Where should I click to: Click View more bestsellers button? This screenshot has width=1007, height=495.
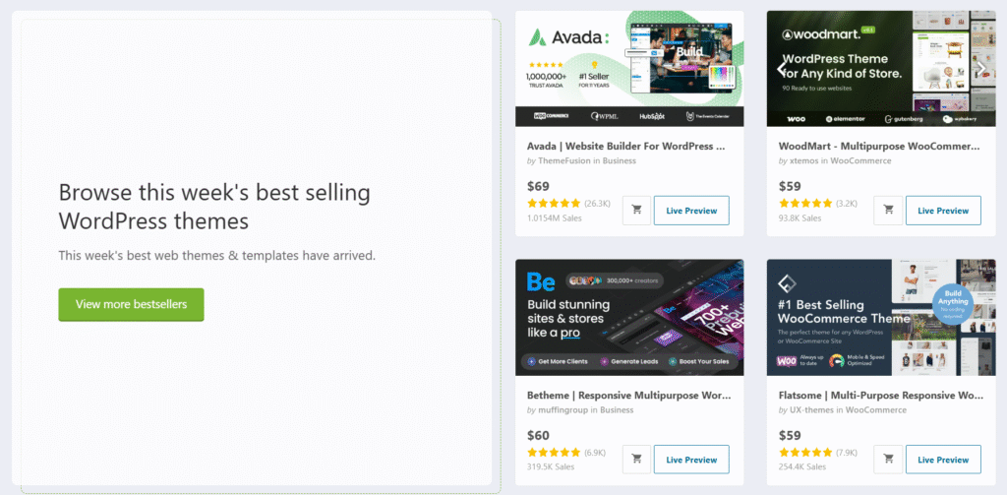tap(131, 304)
